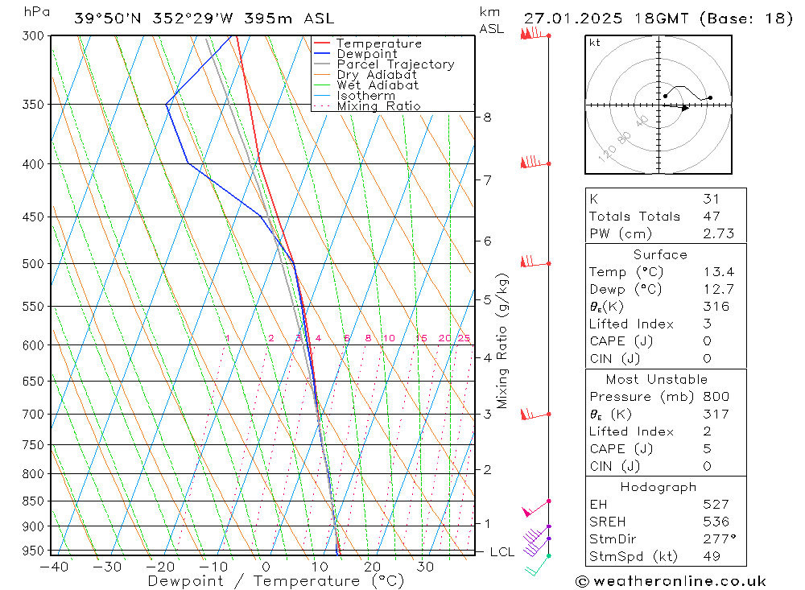Screen dimensions: 805x590
Task: Click the weatheronline.co.uk copyright link
Action: [671, 581]
